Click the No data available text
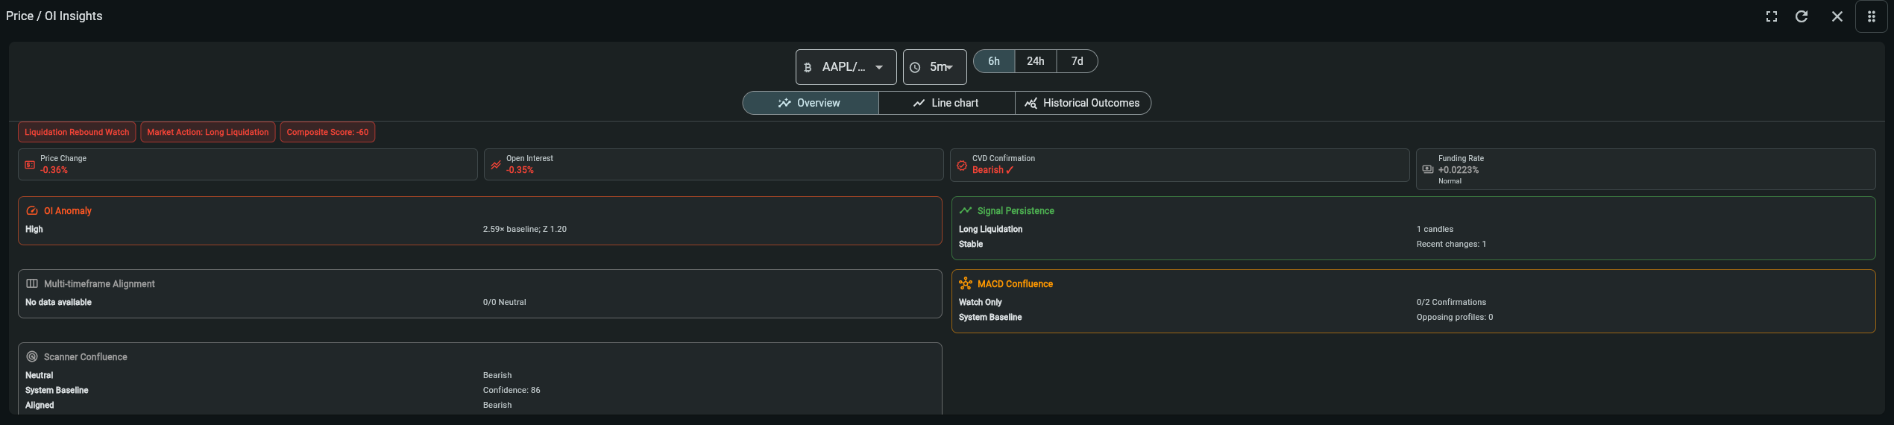This screenshot has height=425, width=1894. click(58, 303)
